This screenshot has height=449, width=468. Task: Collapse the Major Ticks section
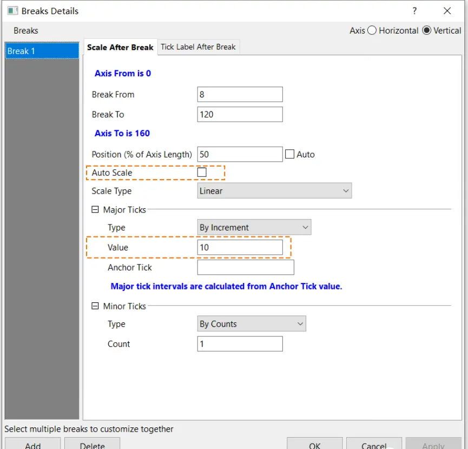pos(95,210)
